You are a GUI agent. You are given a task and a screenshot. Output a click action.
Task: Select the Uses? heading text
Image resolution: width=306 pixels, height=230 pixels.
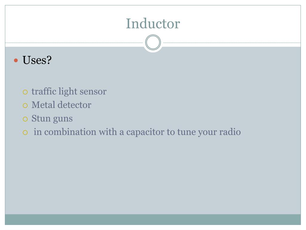tap(37, 60)
